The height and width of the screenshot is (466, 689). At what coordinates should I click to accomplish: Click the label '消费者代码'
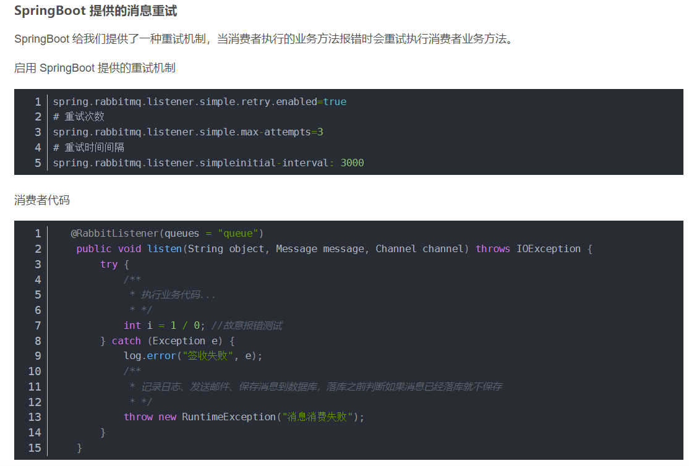pyautogui.click(x=41, y=200)
